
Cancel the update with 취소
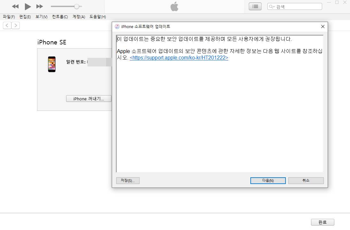tap(306, 181)
